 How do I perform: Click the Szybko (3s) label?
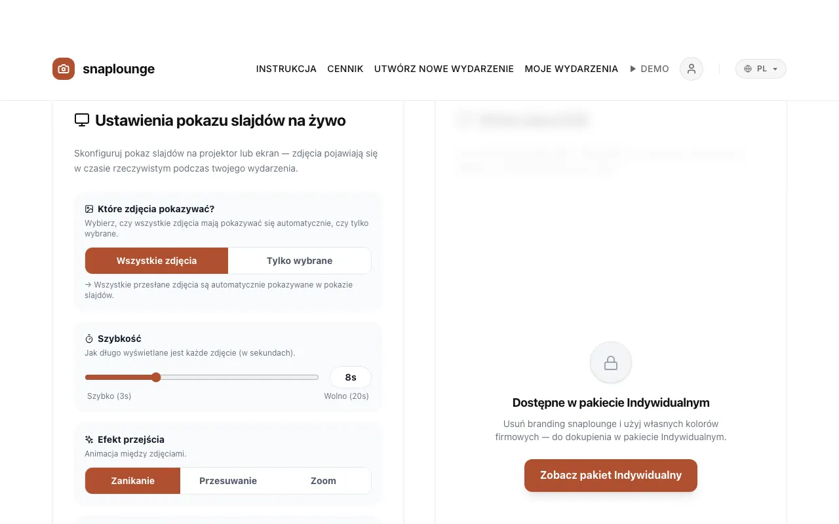pyautogui.click(x=109, y=396)
